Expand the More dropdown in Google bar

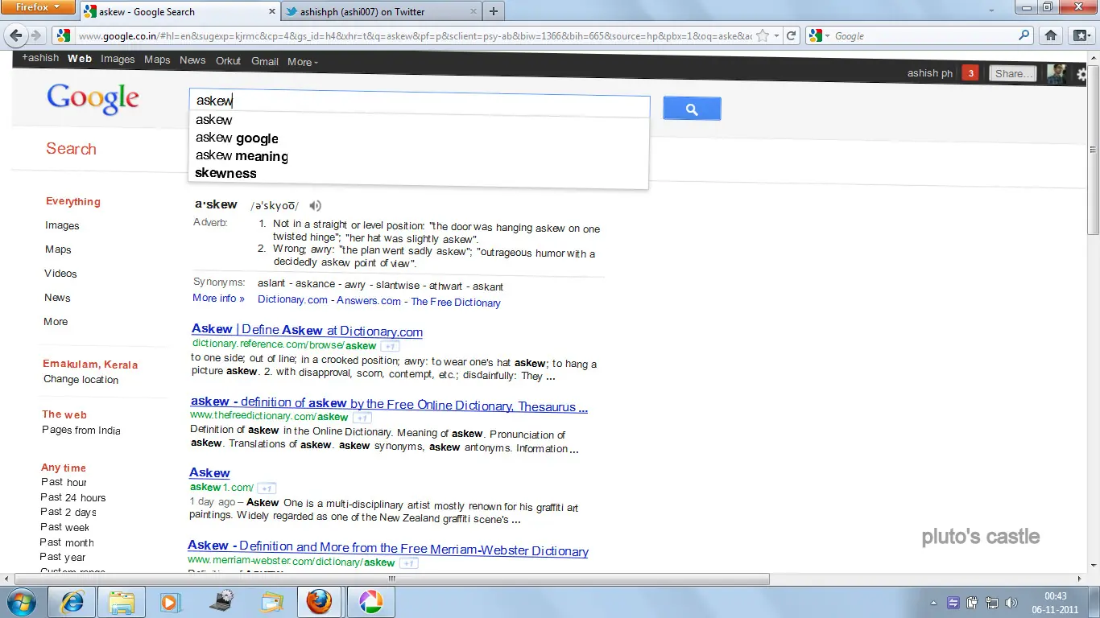303,62
